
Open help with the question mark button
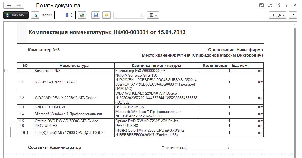[x=293, y=15]
